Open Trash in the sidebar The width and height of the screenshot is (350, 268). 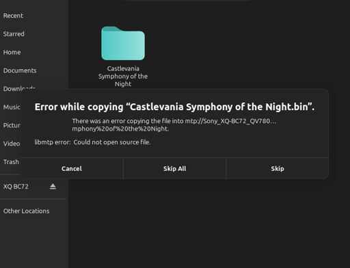coord(11,162)
